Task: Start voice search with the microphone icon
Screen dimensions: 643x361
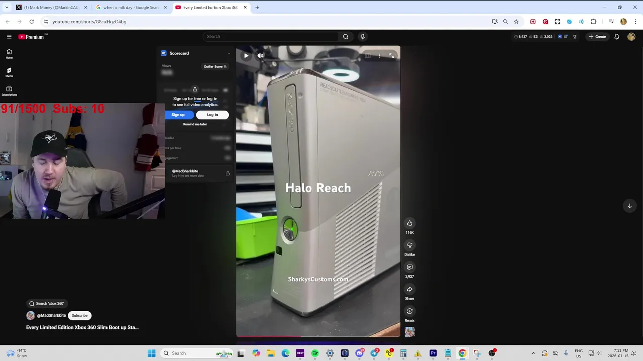Action: coord(363,37)
